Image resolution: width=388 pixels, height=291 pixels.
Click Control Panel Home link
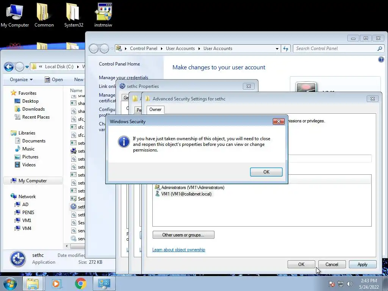click(x=119, y=64)
